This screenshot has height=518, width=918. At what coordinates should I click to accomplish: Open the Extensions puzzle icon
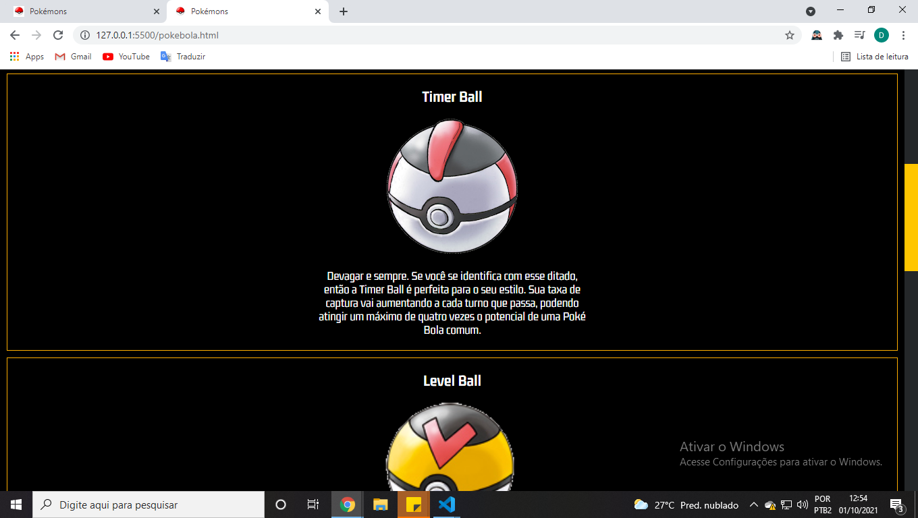838,35
